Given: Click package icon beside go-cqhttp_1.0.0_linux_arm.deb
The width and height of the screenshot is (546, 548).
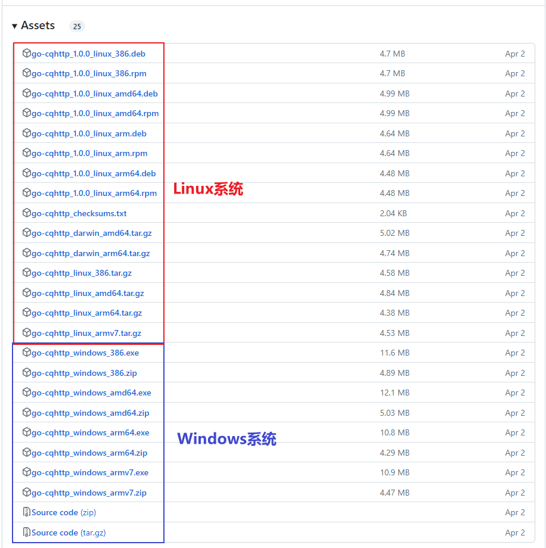Looking at the screenshot, I should [x=27, y=133].
